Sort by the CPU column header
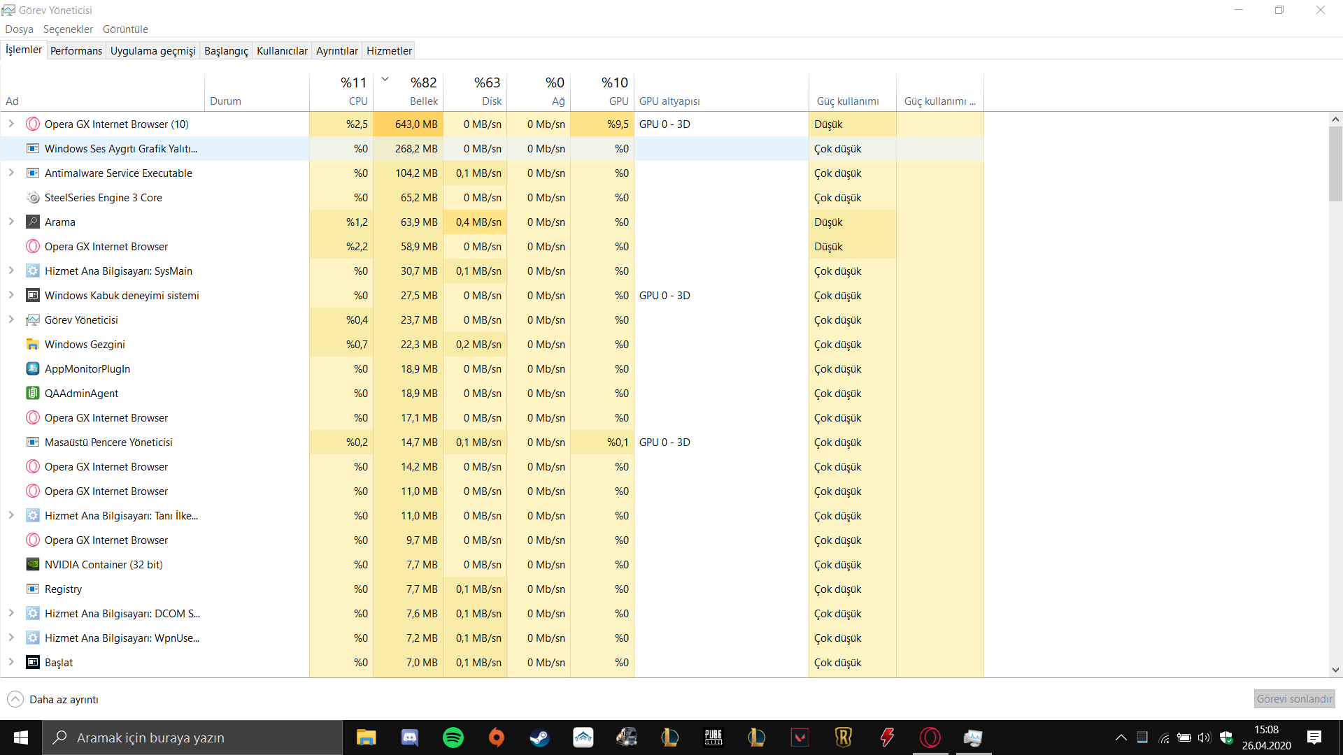1343x755 pixels. pyautogui.click(x=341, y=92)
